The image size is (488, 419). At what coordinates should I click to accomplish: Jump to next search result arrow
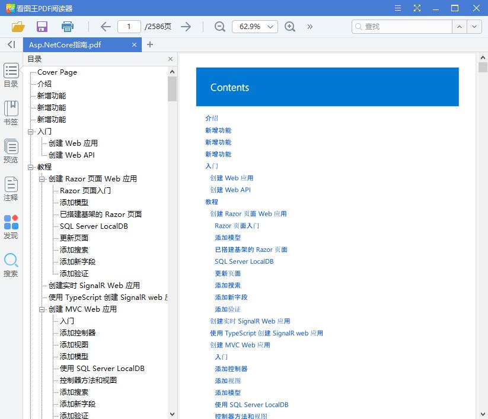474,27
